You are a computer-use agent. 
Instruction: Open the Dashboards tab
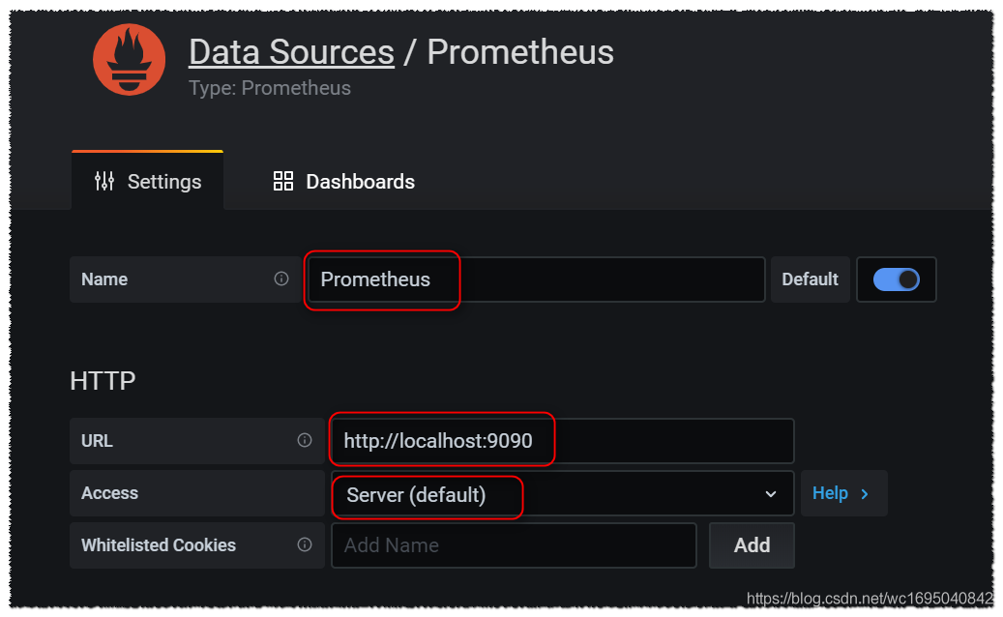[344, 181]
